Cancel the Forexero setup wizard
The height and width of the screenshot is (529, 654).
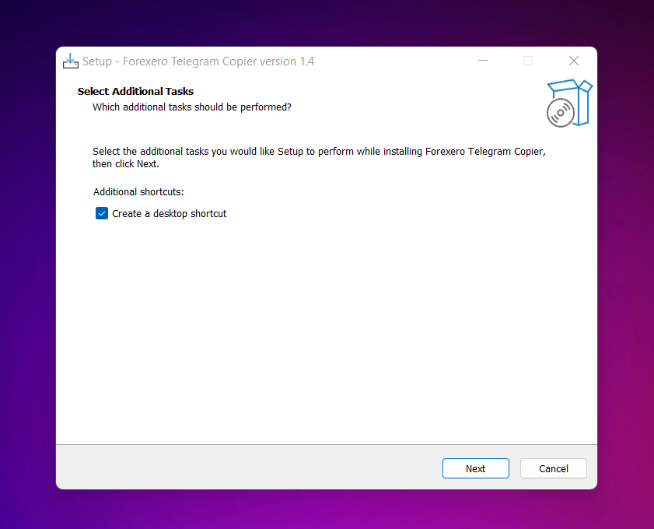click(553, 468)
